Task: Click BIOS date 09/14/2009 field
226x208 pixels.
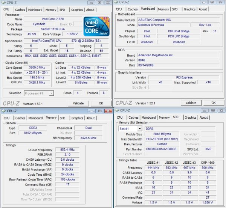Action: 178,65
